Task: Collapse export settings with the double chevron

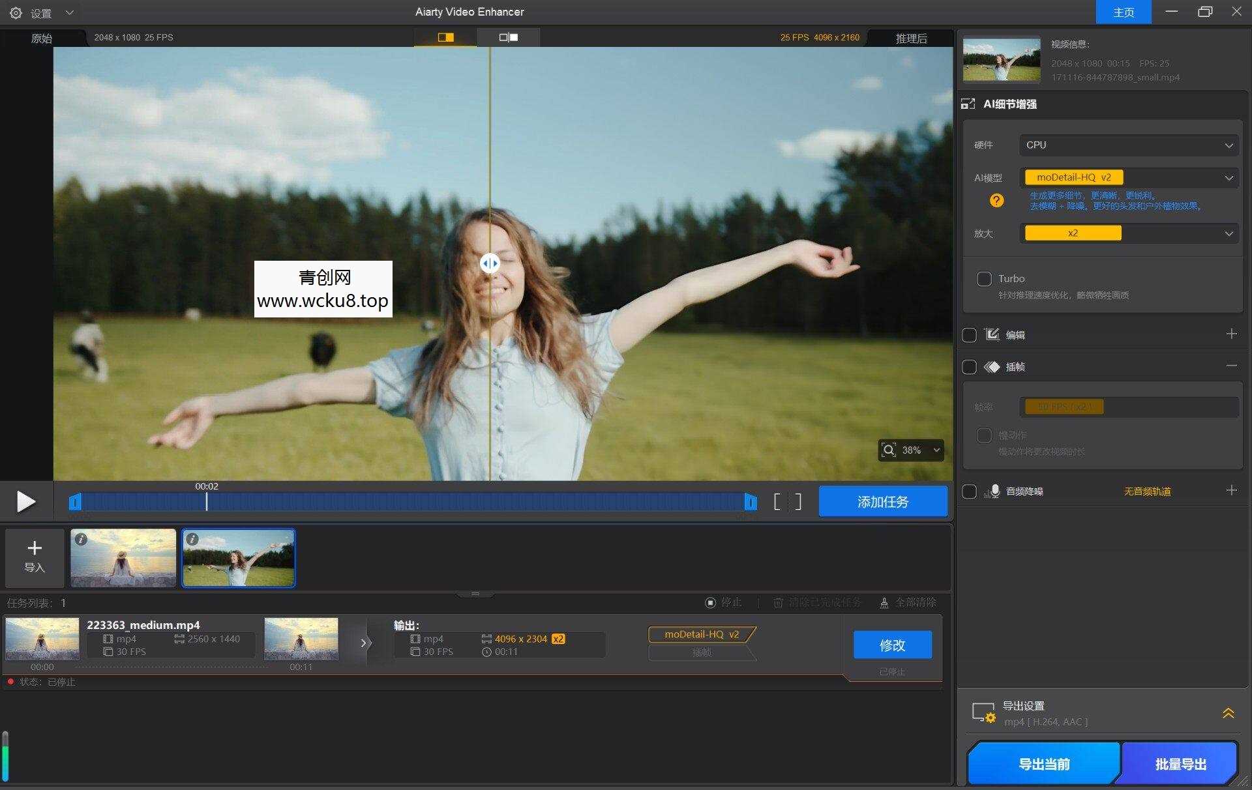Action: pos(1228,713)
